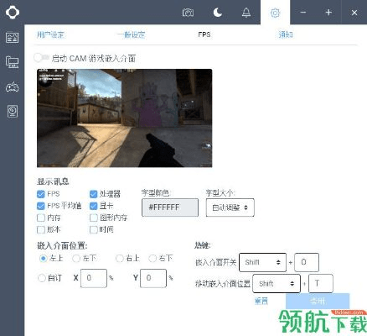Image resolution: width=367 pixels, height=336 pixels.
Task: Switch to the 通知 tab
Action: click(286, 34)
